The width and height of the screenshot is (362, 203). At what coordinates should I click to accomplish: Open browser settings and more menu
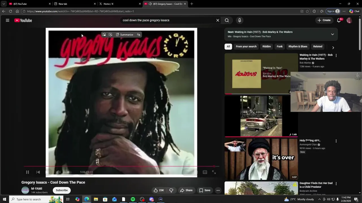click(x=344, y=11)
